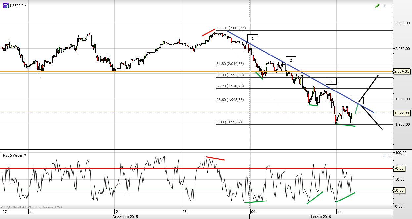Click the 2.100,00 price axis value
The width and height of the screenshot is (412, 219).
point(403,23)
